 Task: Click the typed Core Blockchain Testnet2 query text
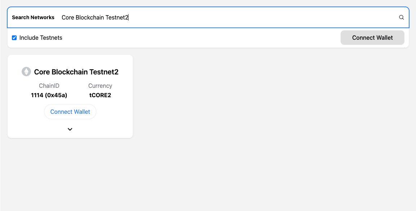tap(95, 17)
